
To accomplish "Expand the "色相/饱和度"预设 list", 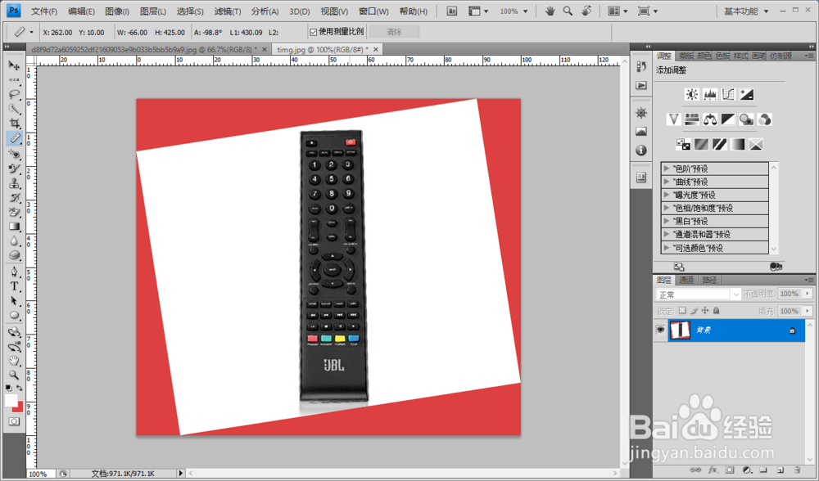I will 667,208.
